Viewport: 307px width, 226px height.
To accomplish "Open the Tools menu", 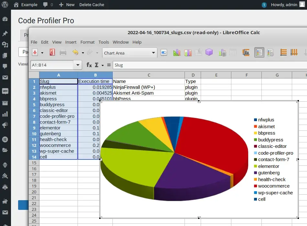I will click(104, 42).
